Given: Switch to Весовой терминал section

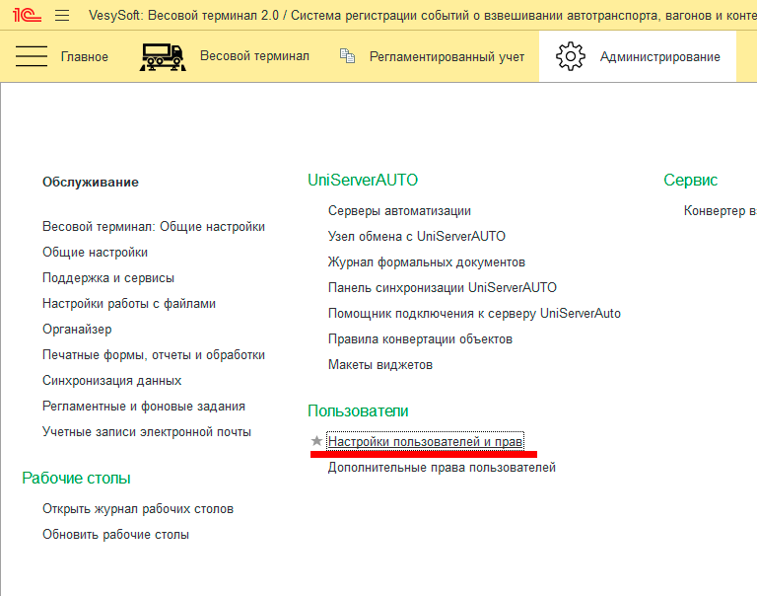Looking at the screenshot, I should click(x=254, y=56).
